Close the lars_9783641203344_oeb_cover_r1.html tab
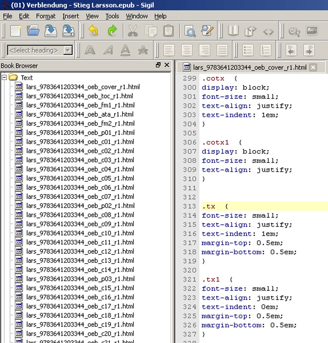Screen dimensions: 328x343 [x=313, y=67]
